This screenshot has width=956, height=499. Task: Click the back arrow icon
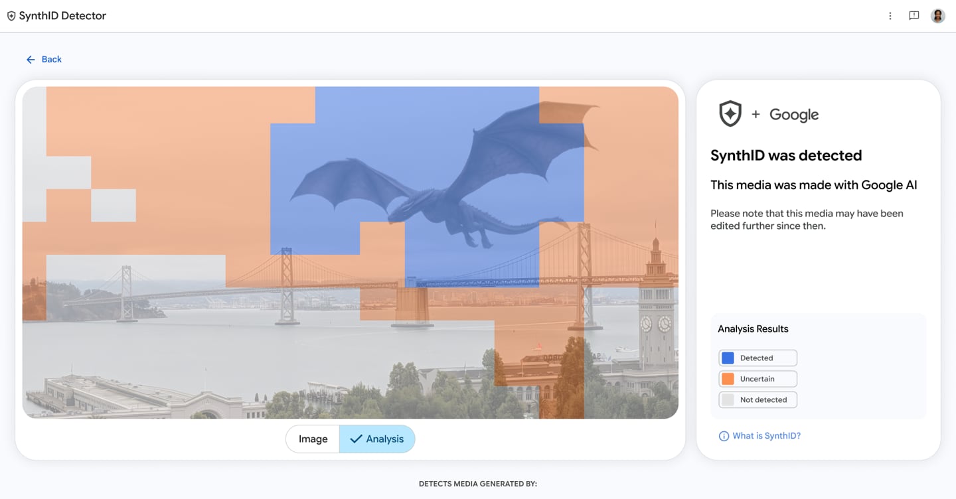point(31,60)
